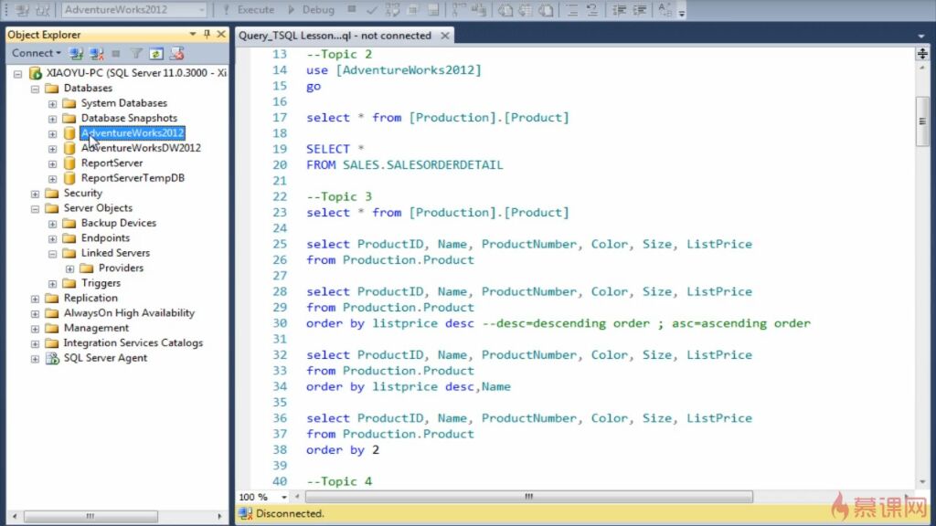
Task: Click the Debug button
Action: click(311, 9)
